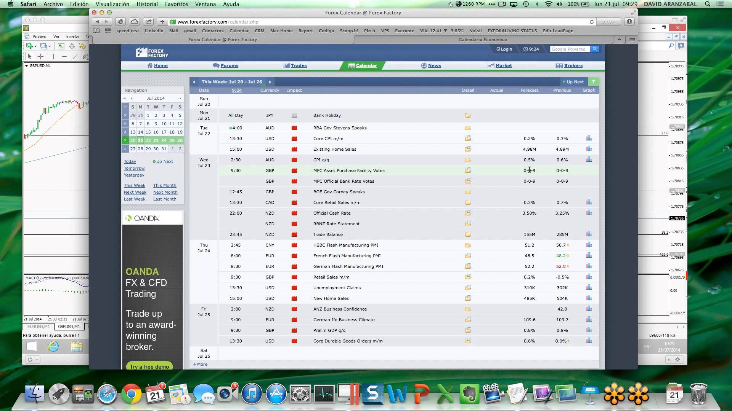This screenshot has height=411, width=732.
Task: Open the calendar filter funnel icon
Action: [593, 82]
